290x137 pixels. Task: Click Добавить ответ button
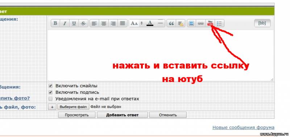[x=122, y=115]
